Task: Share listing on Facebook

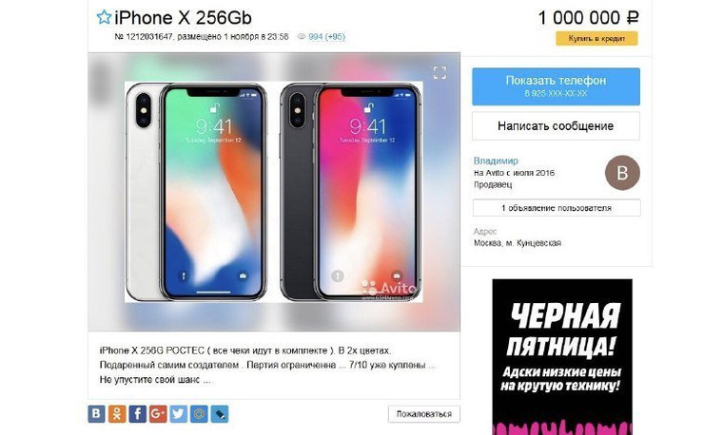Action: (137, 414)
